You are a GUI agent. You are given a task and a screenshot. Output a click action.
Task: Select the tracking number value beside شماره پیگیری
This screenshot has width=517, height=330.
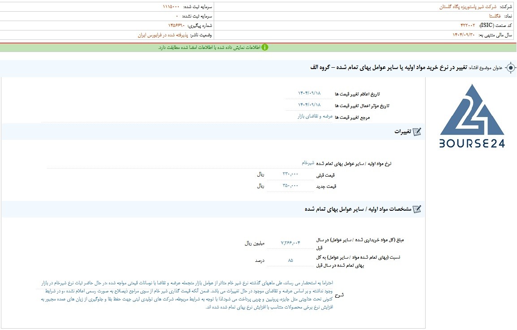[x=177, y=26]
